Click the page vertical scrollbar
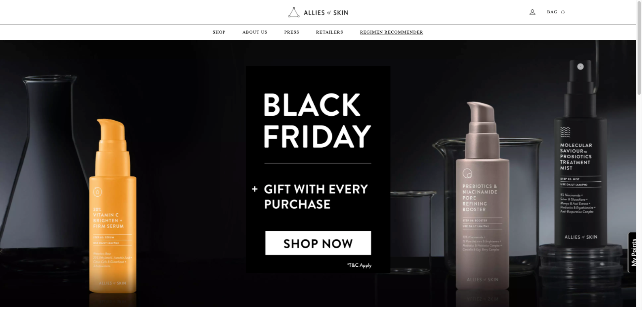Image resolution: width=642 pixels, height=310 pixels. (x=639, y=155)
